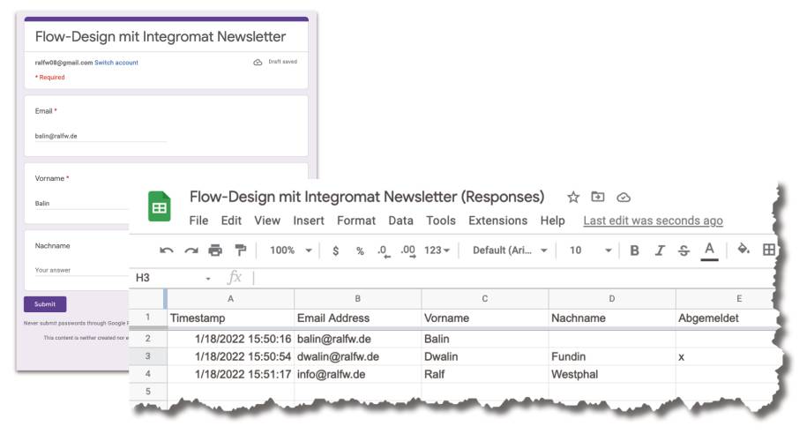Open the Extensions menu
807x434 pixels.
[497, 221]
